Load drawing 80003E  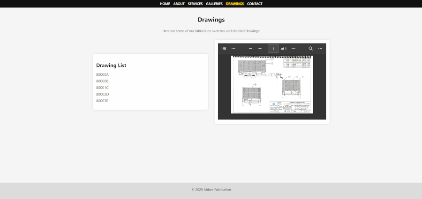(102, 101)
